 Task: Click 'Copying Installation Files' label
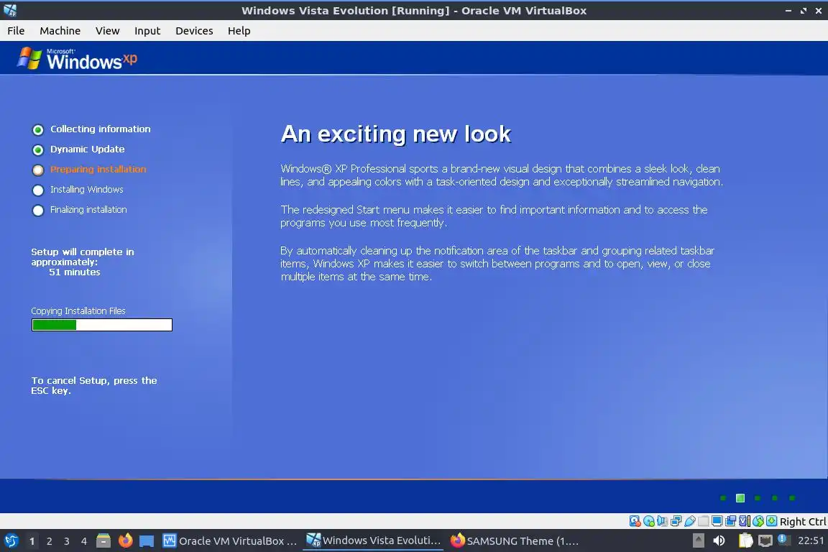(x=78, y=311)
